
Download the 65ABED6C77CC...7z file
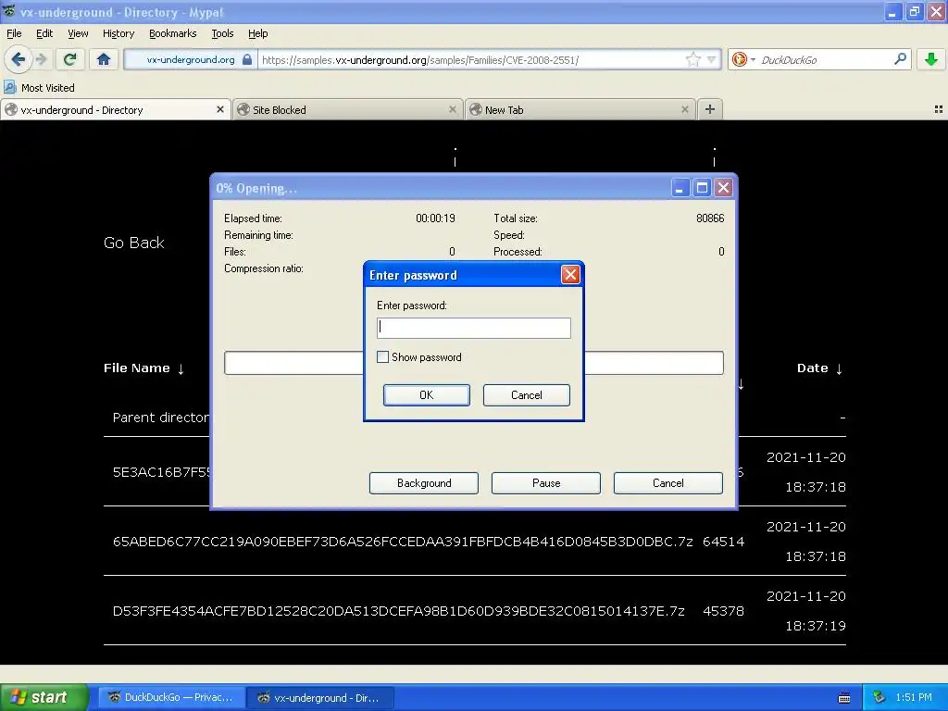point(403,542)
